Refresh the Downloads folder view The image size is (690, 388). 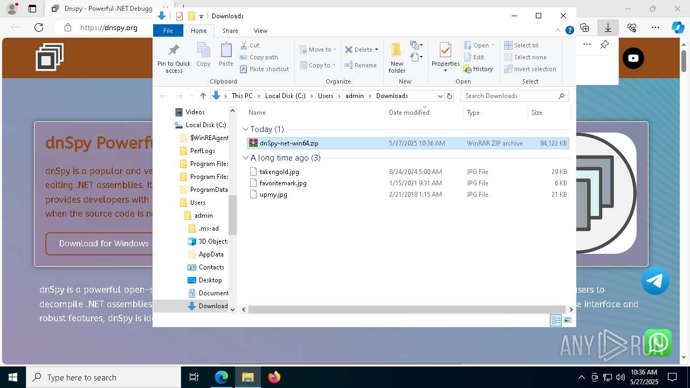pos(450,96)
